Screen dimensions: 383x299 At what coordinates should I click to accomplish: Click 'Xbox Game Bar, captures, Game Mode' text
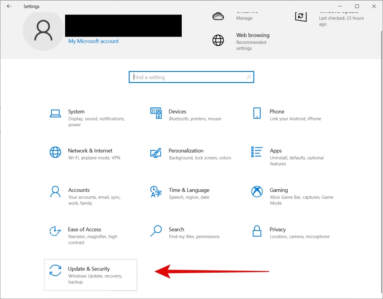pyautogui.click(x=302, y=200)
